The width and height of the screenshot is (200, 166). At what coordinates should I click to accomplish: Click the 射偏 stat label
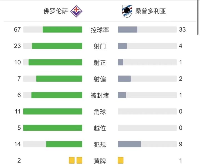(x=100, y=79)
